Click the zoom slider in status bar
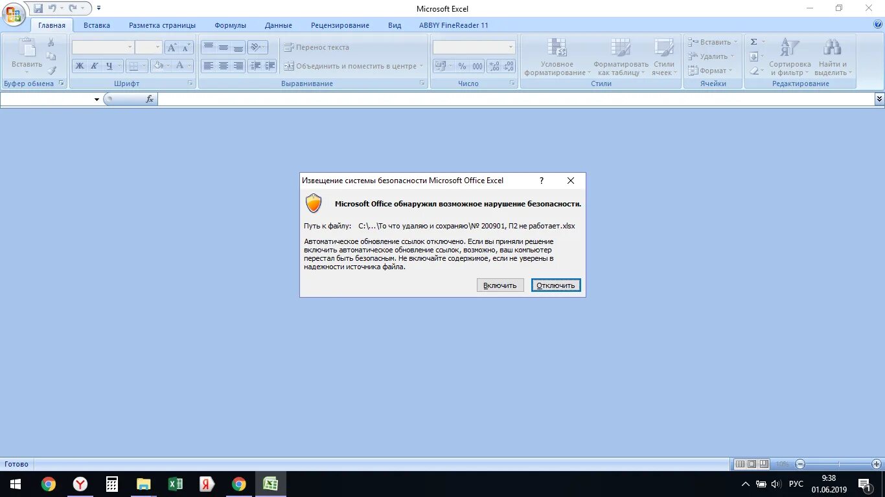The width and height of the screenshot is (885, 497). point(838,464)
